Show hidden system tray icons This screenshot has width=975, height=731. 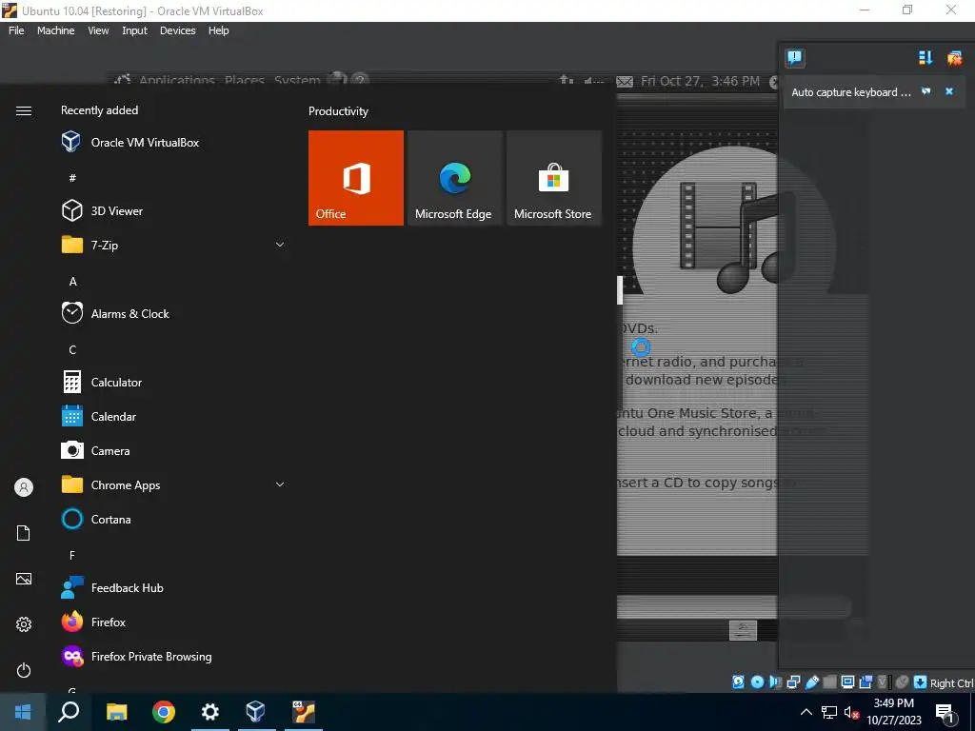pos(806,712)
